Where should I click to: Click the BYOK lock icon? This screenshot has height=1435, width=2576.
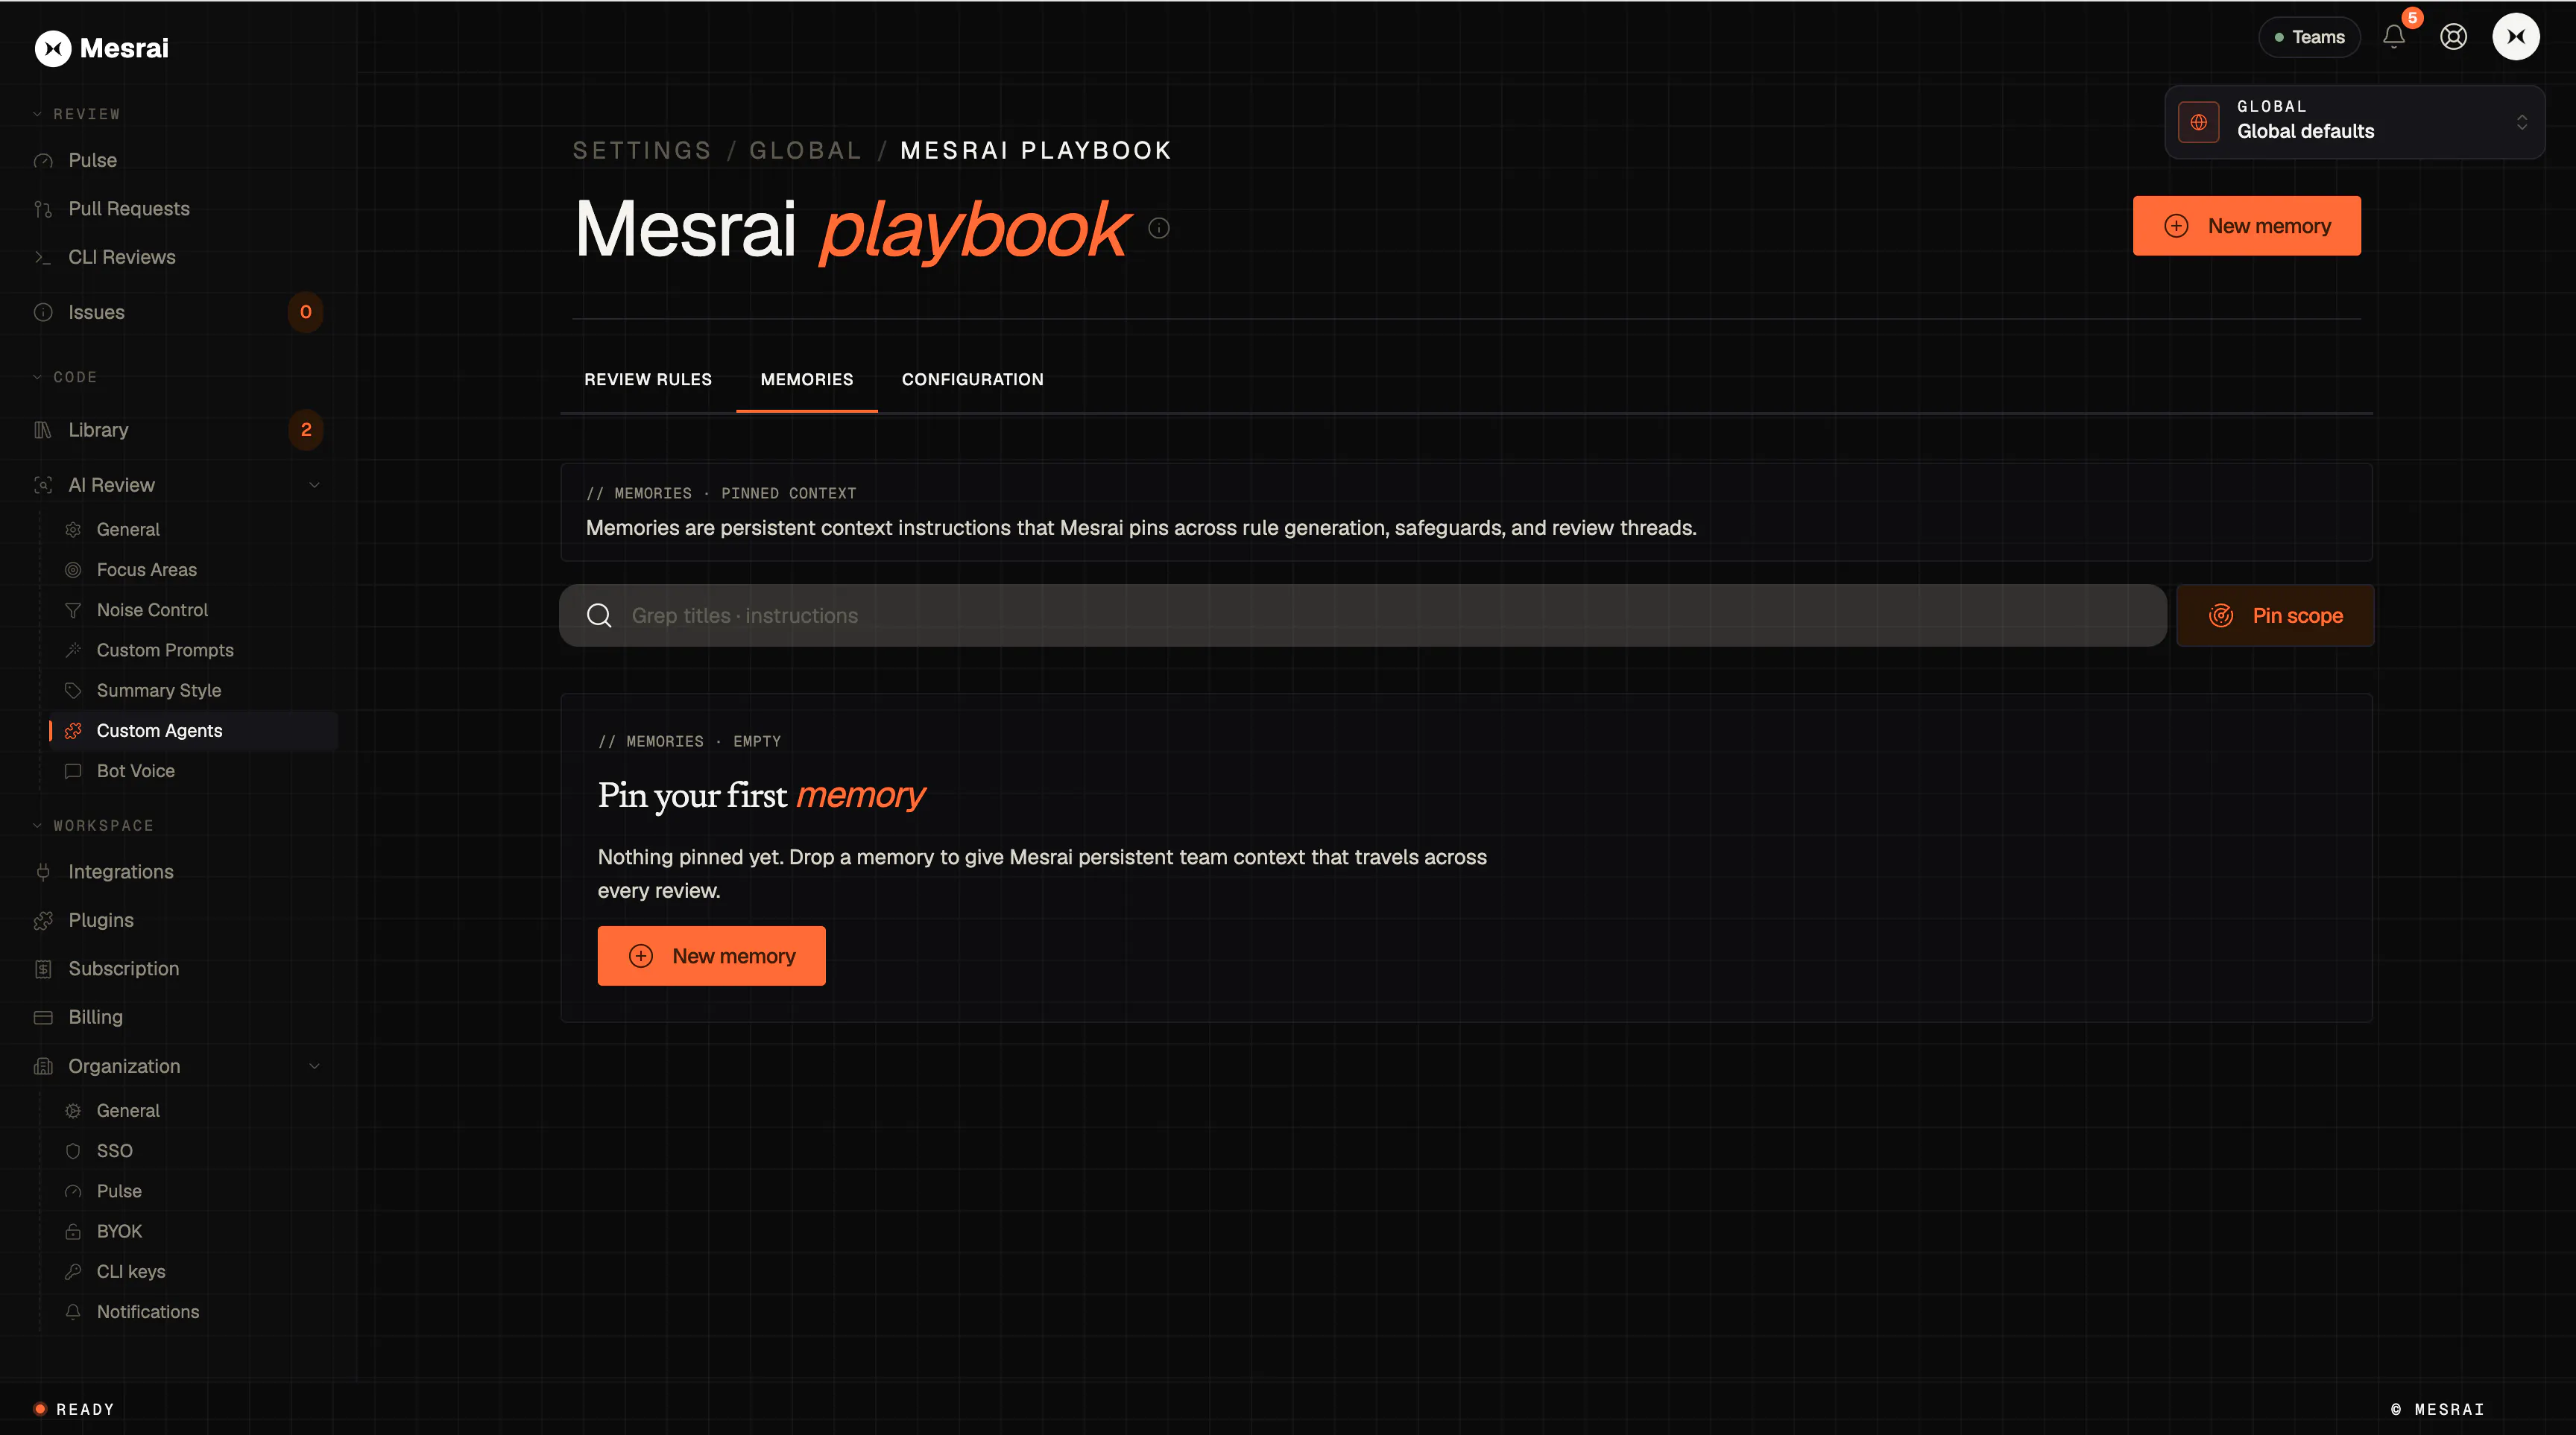pos(73,1231)
